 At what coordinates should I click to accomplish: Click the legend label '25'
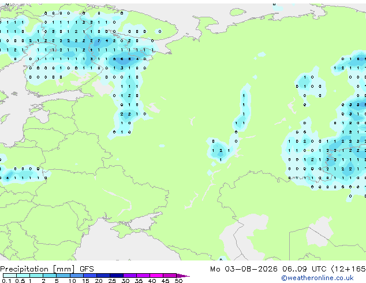point(112,281)
